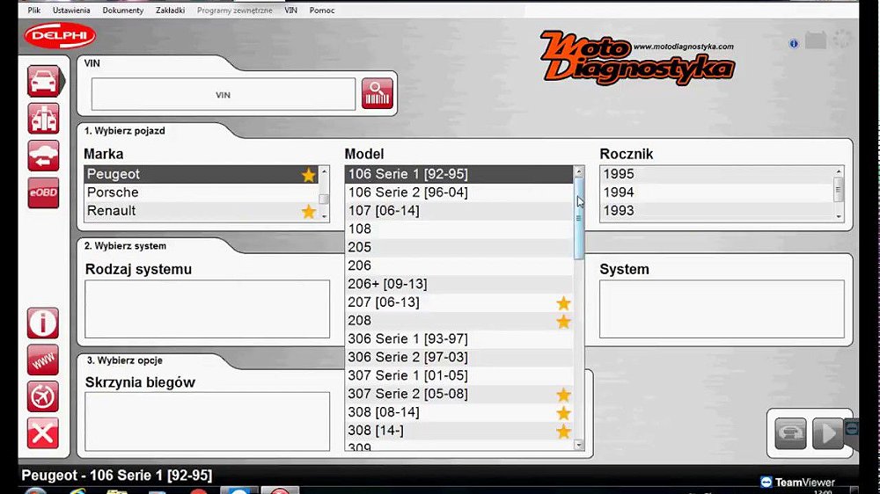Toggle favorite star next to Peugeot
880x494 pixels.
click(308, 175)
